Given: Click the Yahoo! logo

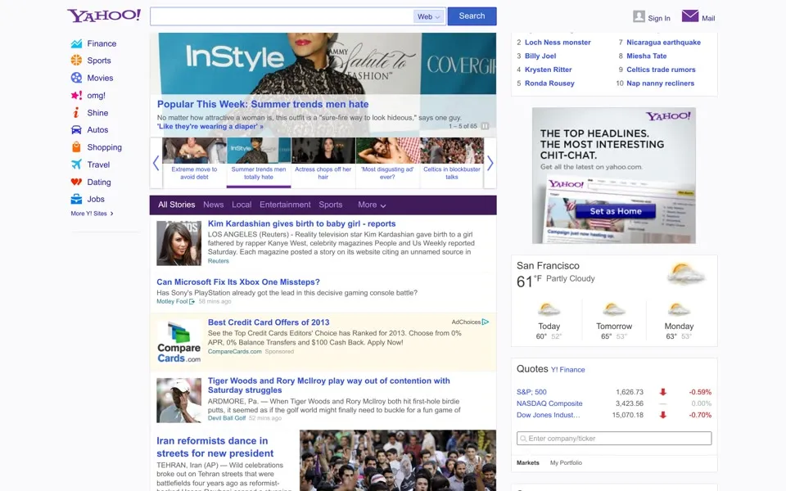Looking at the screenshot, I should click(104, 16).
